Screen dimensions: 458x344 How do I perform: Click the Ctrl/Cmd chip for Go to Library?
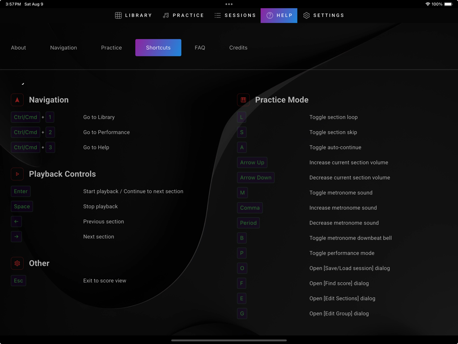point(25,117)
